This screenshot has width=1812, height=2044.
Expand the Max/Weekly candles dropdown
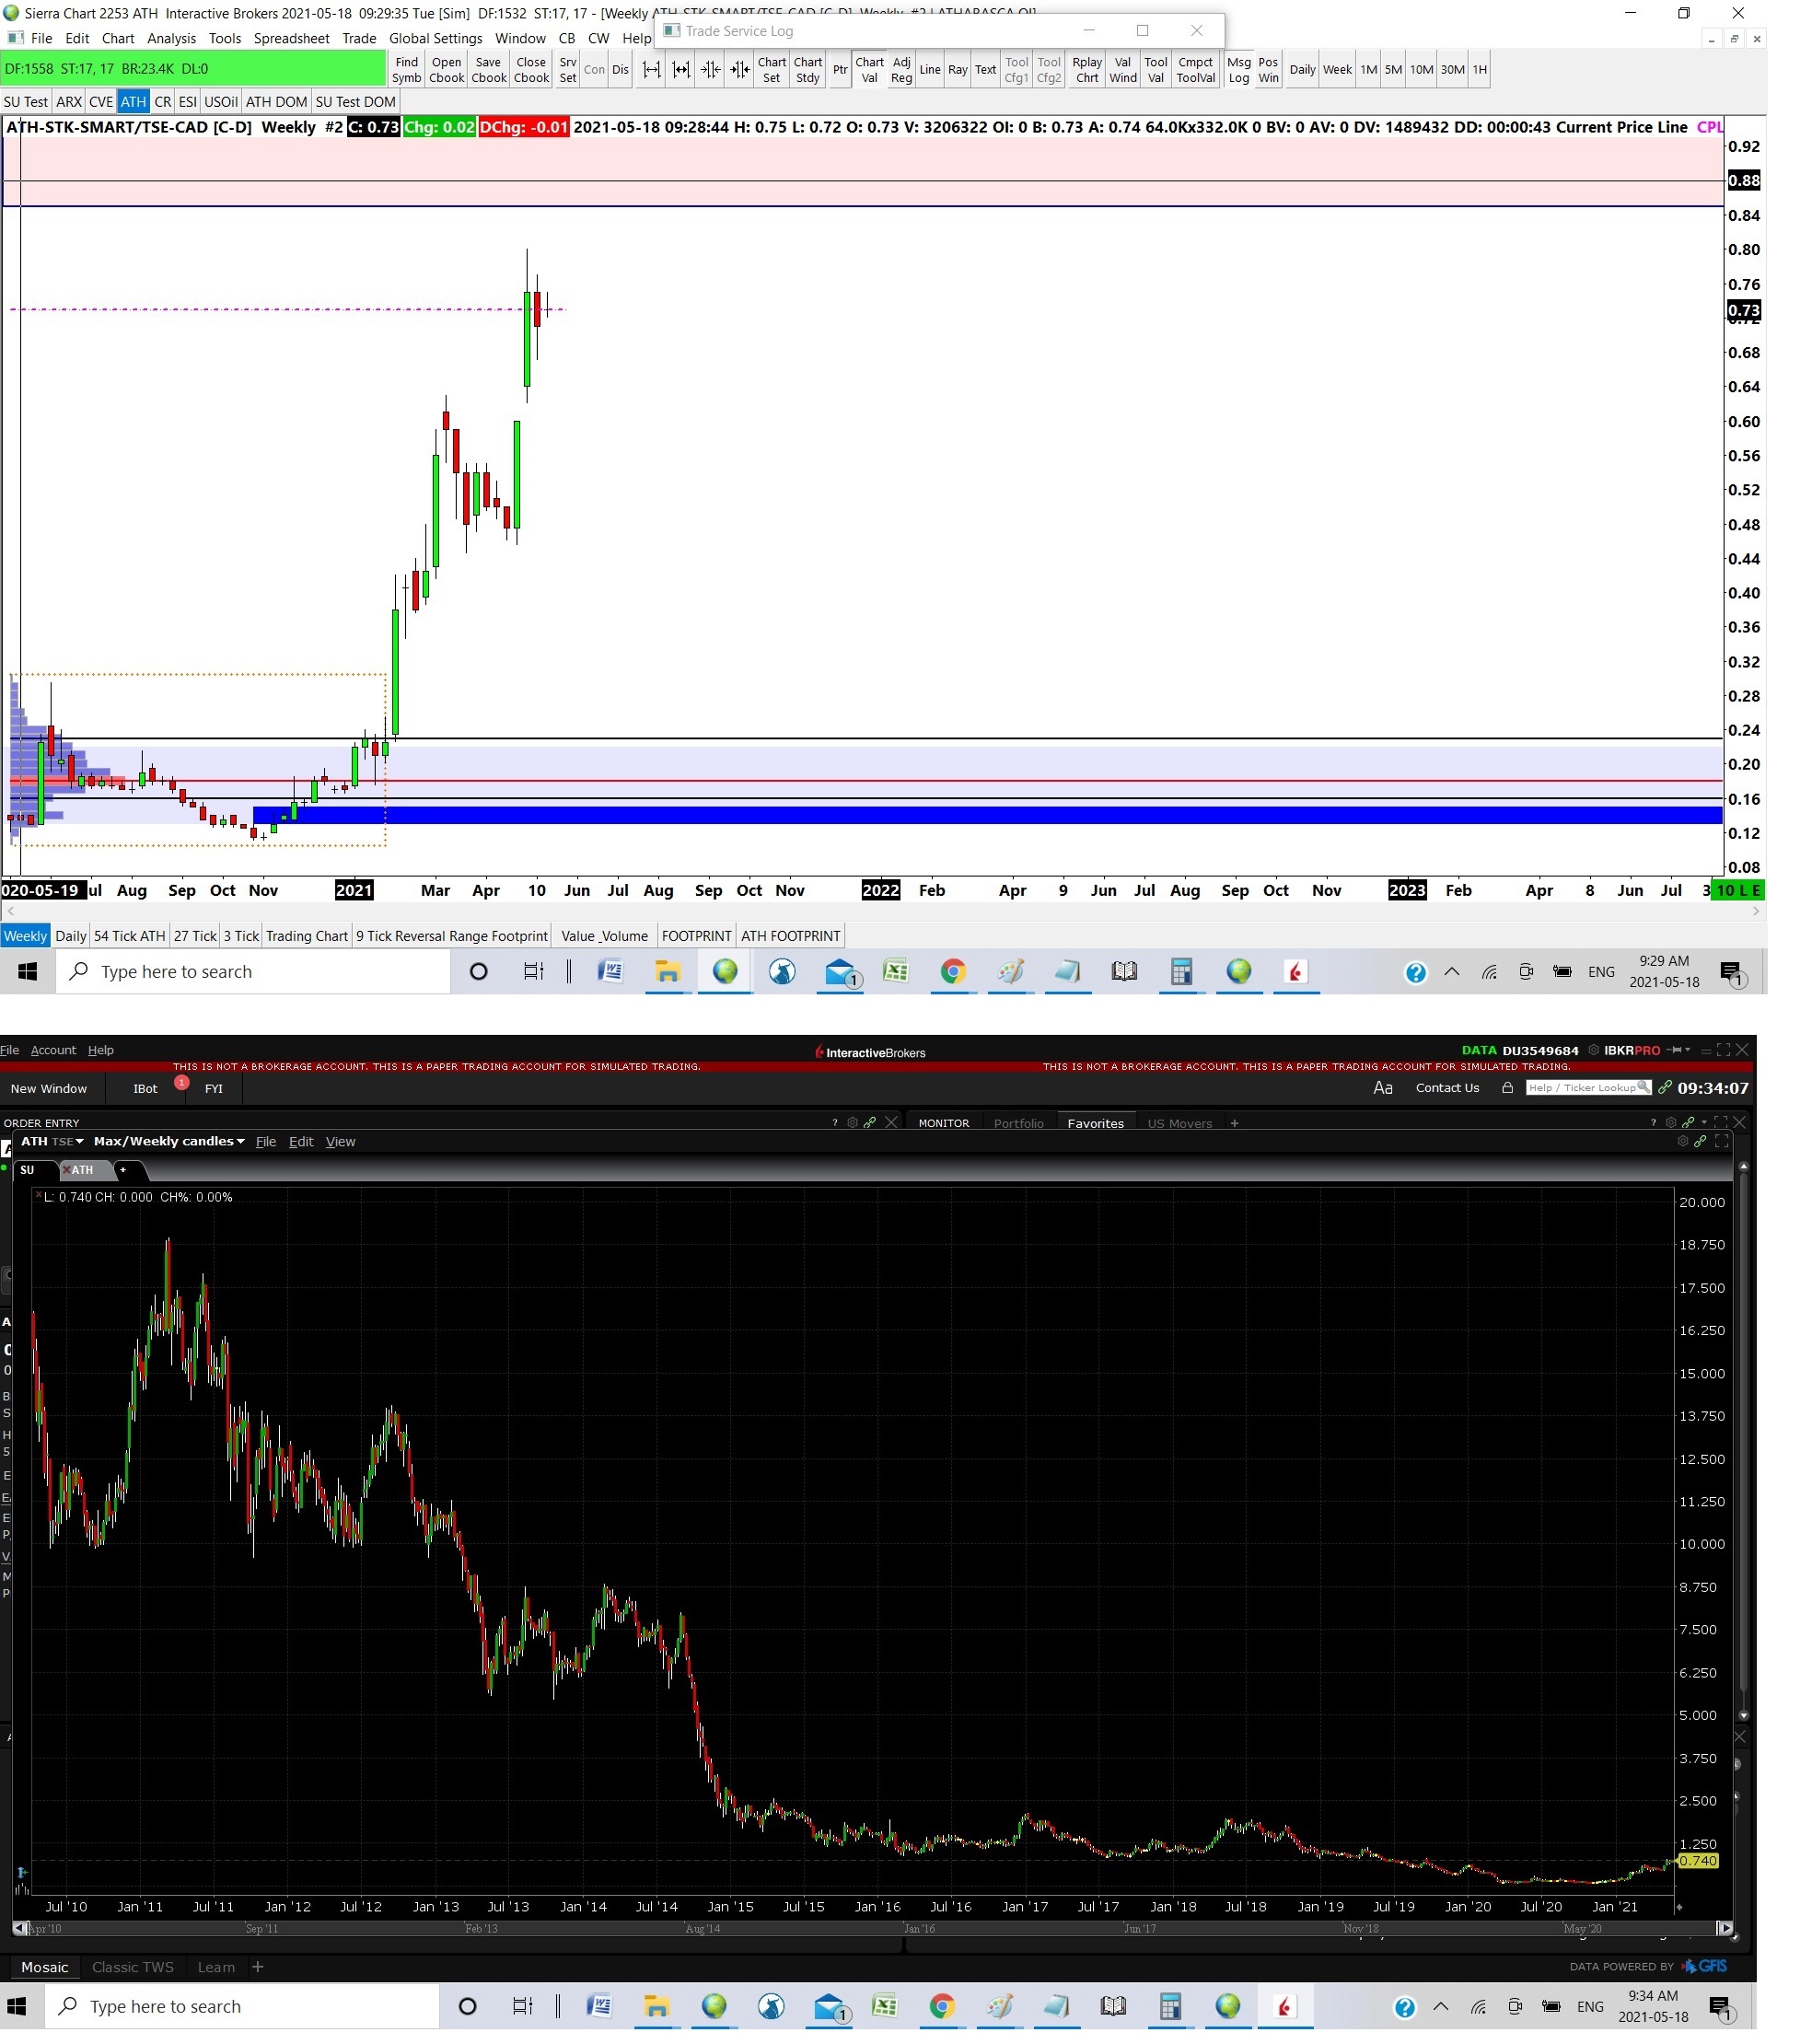click(169, 1141)
